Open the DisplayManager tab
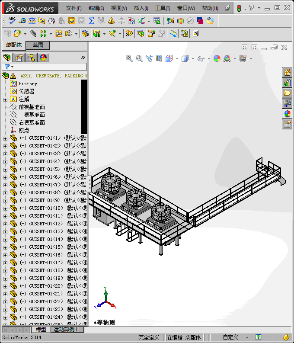Screen dimensions: 294x343 click(x=43, y=58)
